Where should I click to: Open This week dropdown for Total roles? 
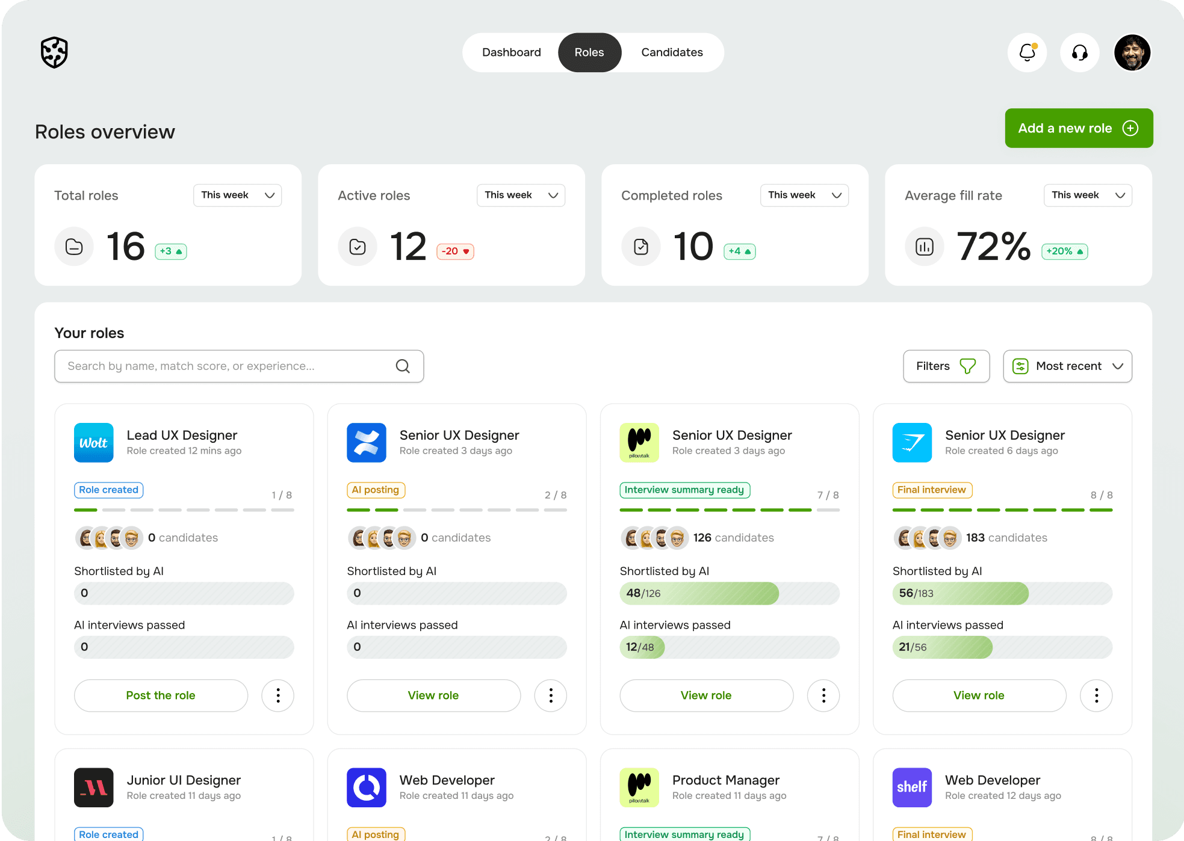click(237, 195)
